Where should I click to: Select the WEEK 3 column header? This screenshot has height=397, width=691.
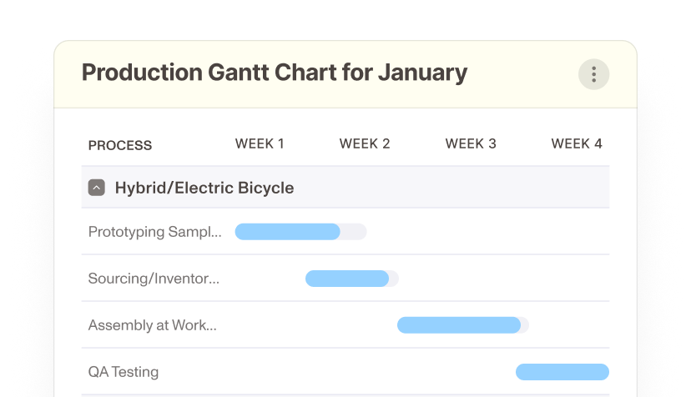tap(471, 143)
